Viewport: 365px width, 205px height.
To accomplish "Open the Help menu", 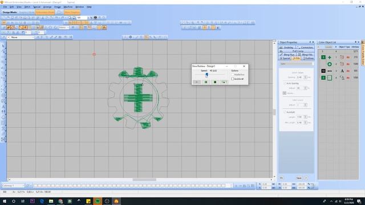I will click(x=89, y=7).
